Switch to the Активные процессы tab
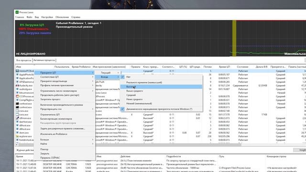Screen dimensions: 306x172 click(x=44, y=60)
